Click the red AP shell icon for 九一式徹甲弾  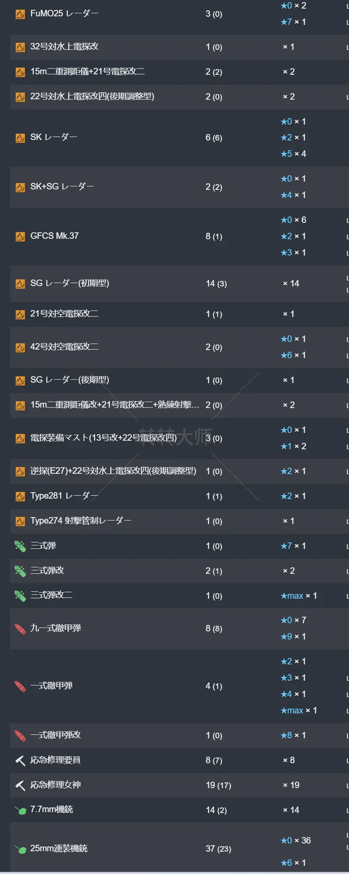click(20, 628)
